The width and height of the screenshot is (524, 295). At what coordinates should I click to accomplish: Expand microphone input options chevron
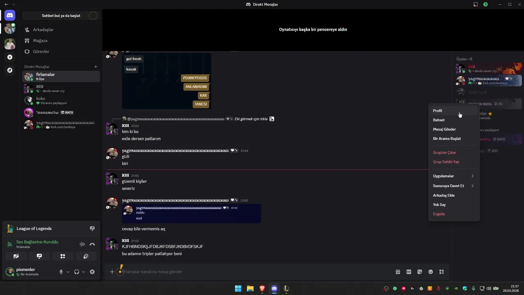click(68, 272)
